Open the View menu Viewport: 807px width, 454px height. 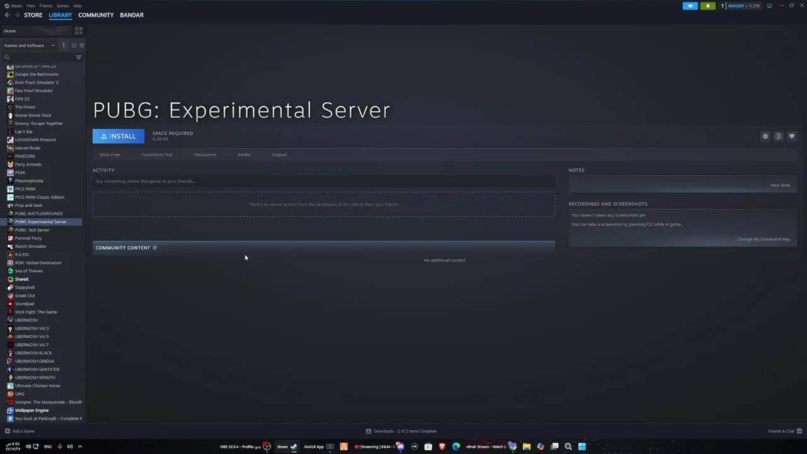30,6
